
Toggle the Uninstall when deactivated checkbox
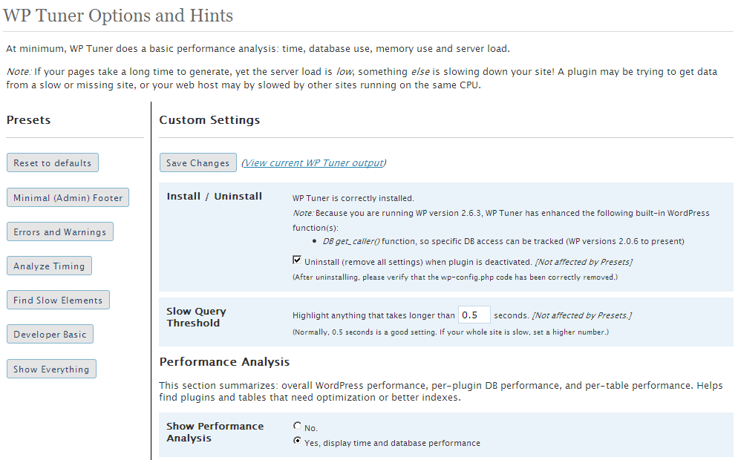pyautogui.click(x=297, y=260)
